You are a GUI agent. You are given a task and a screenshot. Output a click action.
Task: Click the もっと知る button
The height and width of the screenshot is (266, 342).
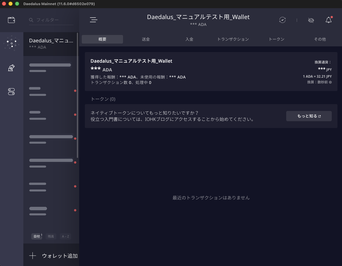[309, 116]
